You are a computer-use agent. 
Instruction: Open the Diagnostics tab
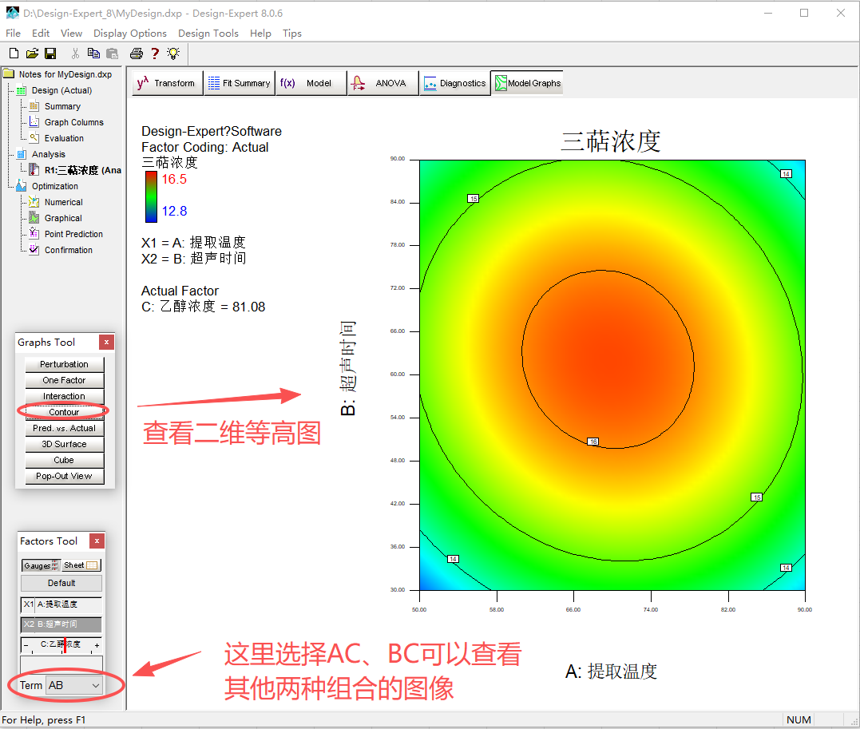pyautogui.click(x=454, y=83)
